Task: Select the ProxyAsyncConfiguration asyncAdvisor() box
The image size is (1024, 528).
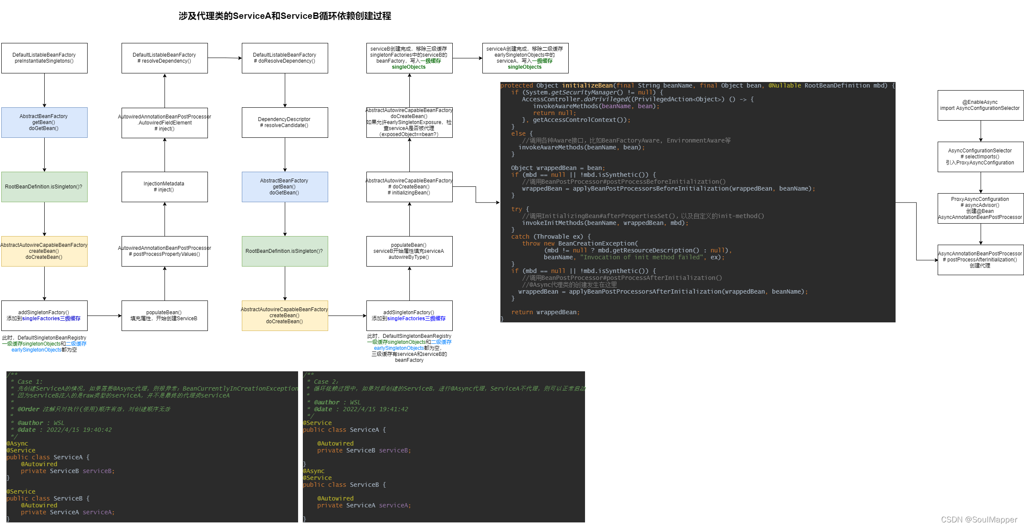Action: click(x=980, y=208)
